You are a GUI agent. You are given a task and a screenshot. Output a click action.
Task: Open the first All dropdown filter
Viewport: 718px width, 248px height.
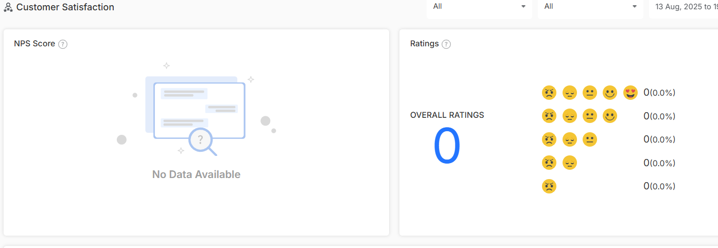pyautogui.click(x=479, y=7)
